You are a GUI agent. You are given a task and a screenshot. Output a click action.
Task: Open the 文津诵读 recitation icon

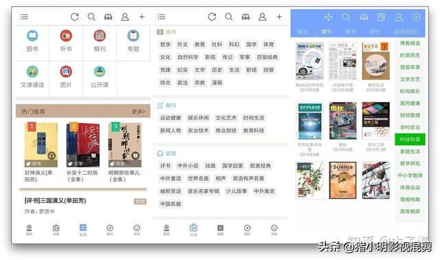(32, 72)
